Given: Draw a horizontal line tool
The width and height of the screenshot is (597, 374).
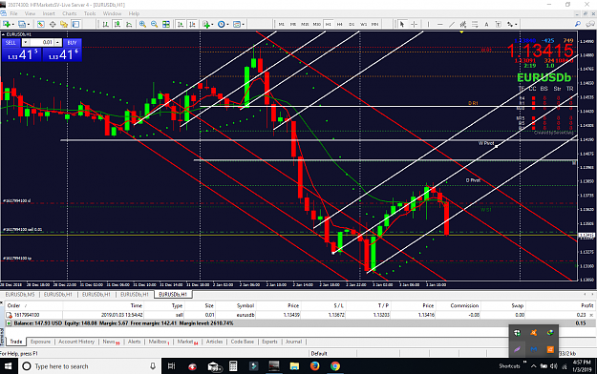Looking at the screenshot, I should 439,25.
